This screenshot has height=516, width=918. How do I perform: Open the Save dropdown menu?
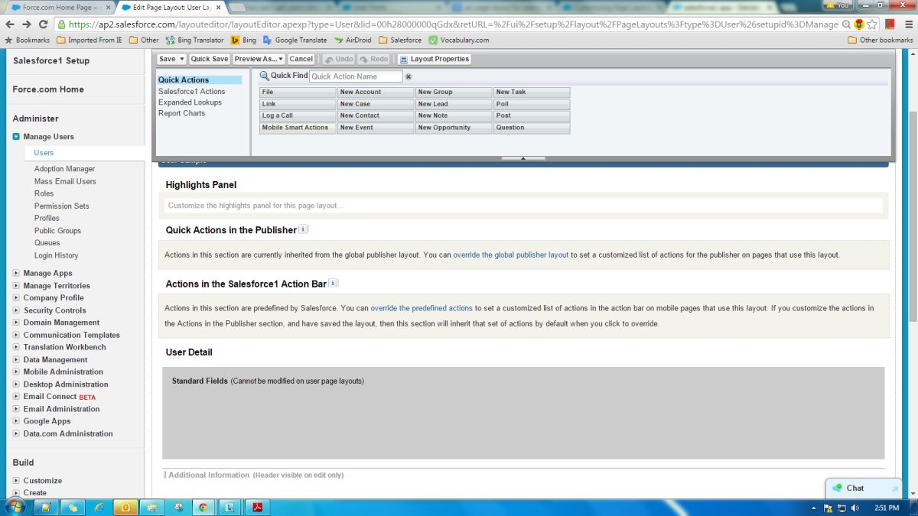(x=181, y=59)
